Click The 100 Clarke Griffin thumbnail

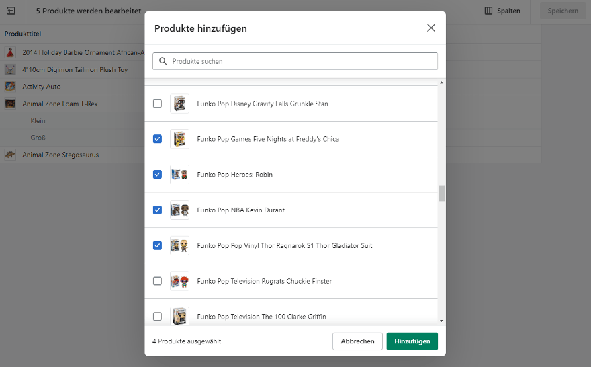click(179, 316)
